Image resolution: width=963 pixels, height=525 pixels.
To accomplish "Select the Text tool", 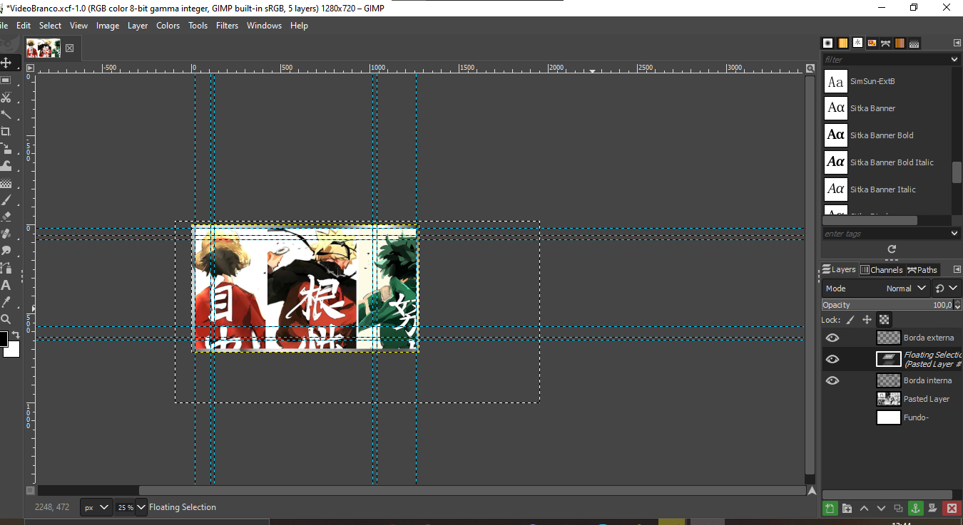I will (6, 286).
